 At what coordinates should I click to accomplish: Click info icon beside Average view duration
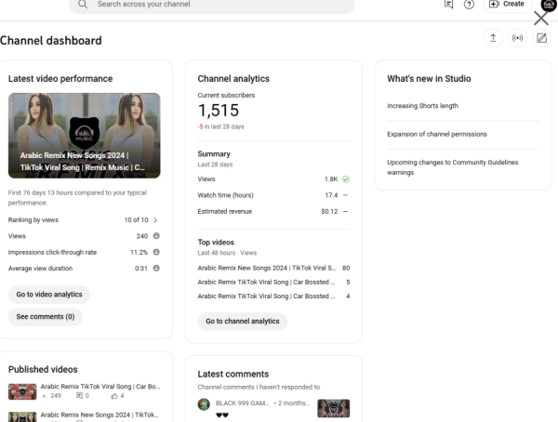click(x=156, y=268)
